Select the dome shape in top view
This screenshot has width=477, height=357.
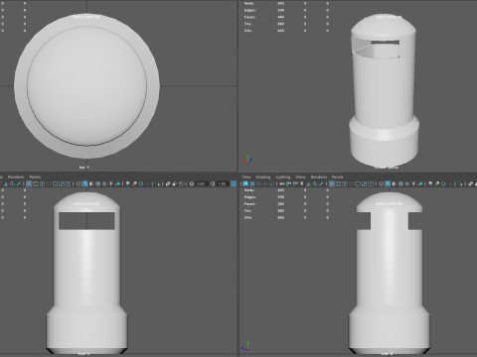[86, 86]
